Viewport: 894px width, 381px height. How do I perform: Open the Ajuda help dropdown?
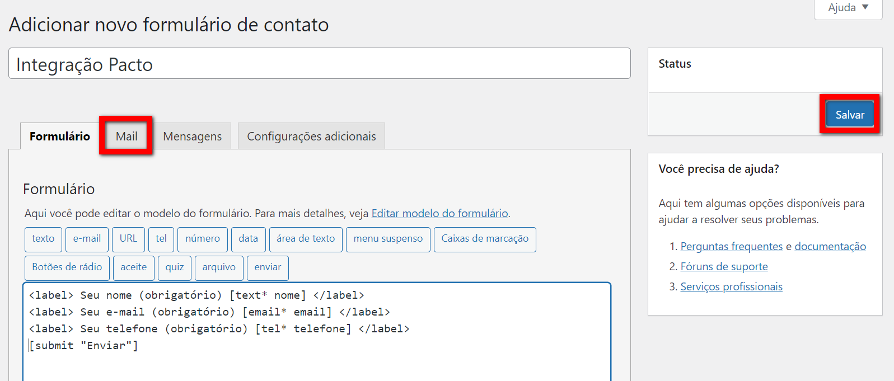tap(848, 8)
